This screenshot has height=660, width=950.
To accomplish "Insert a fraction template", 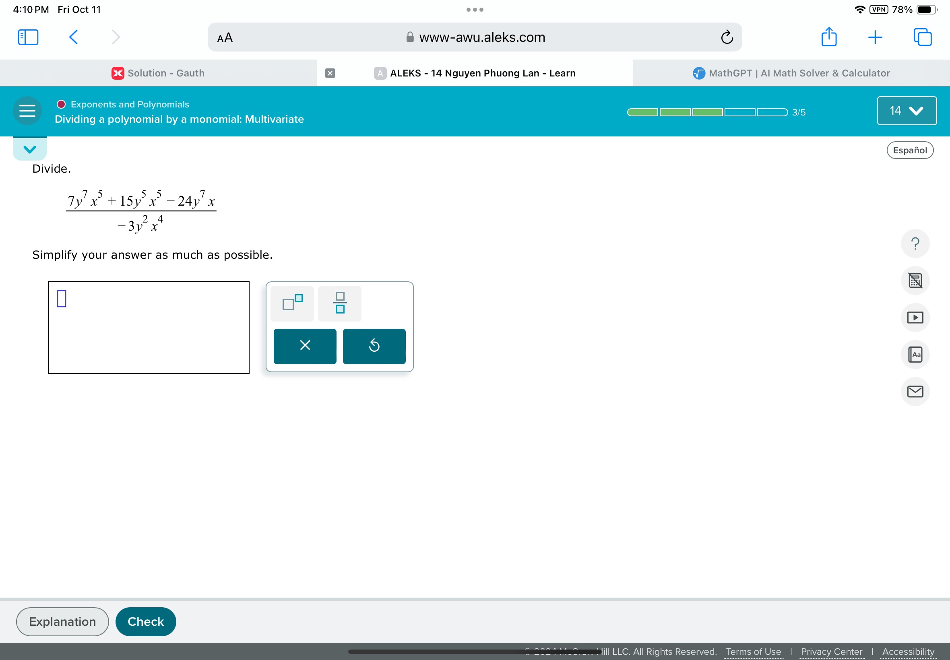I will (x=340, y=304).
